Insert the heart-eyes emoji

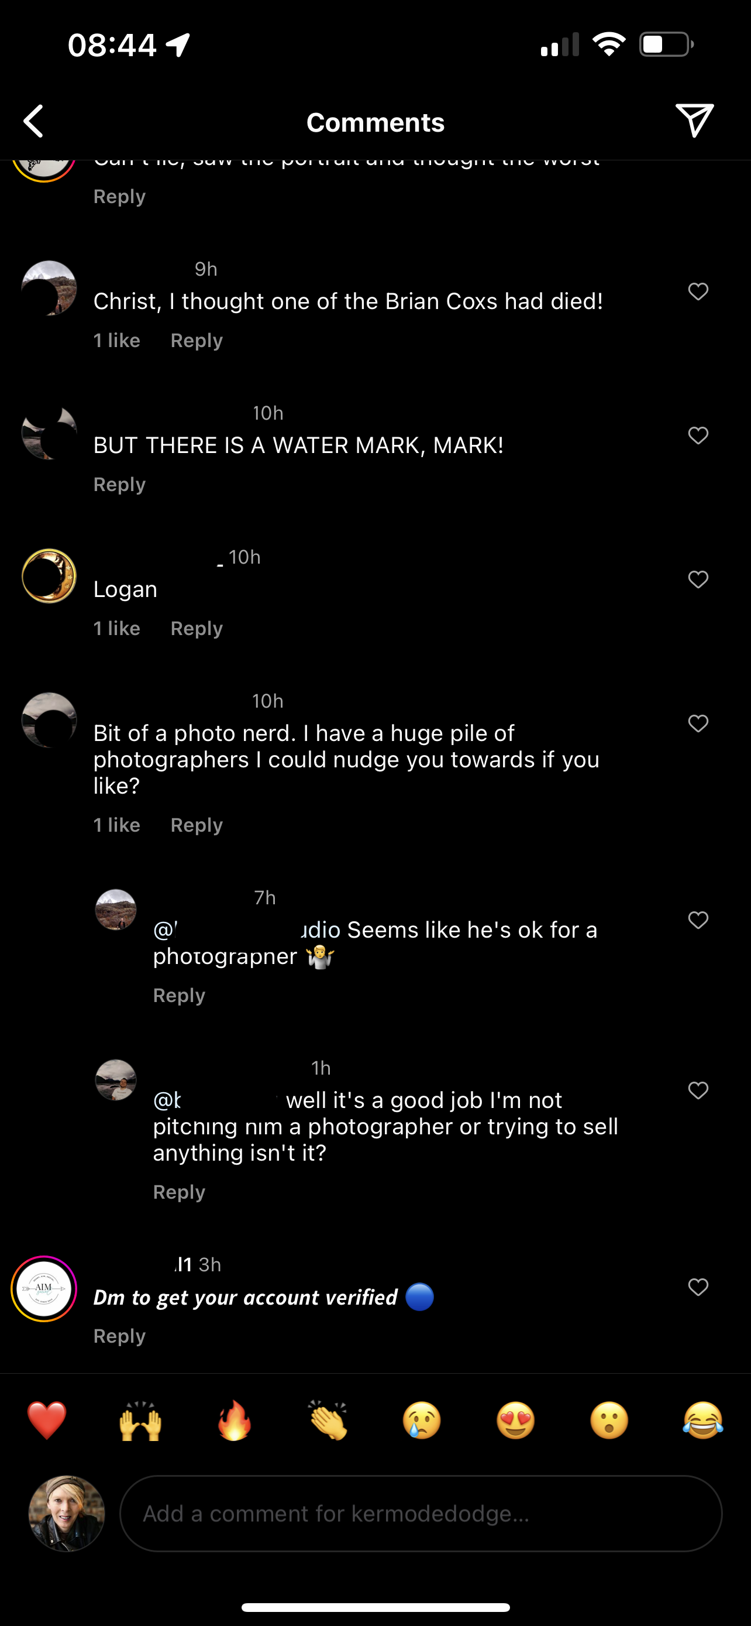[x=515, y=1421]
